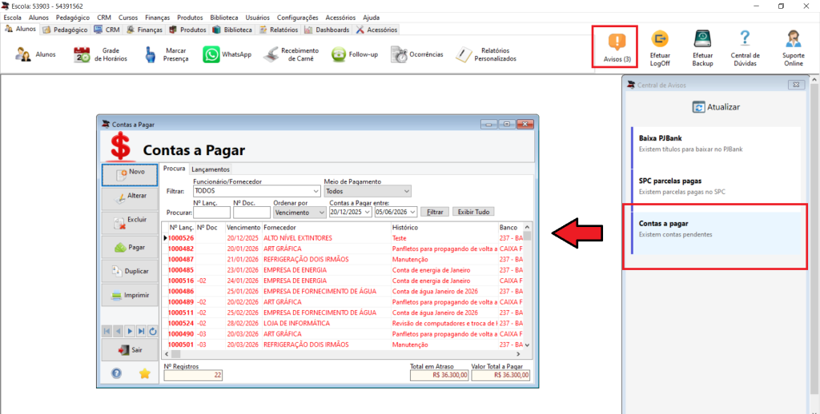Switch to the Finanças toolbar tab
Viewport: 820px width, 414px height.
pyautogui.click(x=145, y=30)
